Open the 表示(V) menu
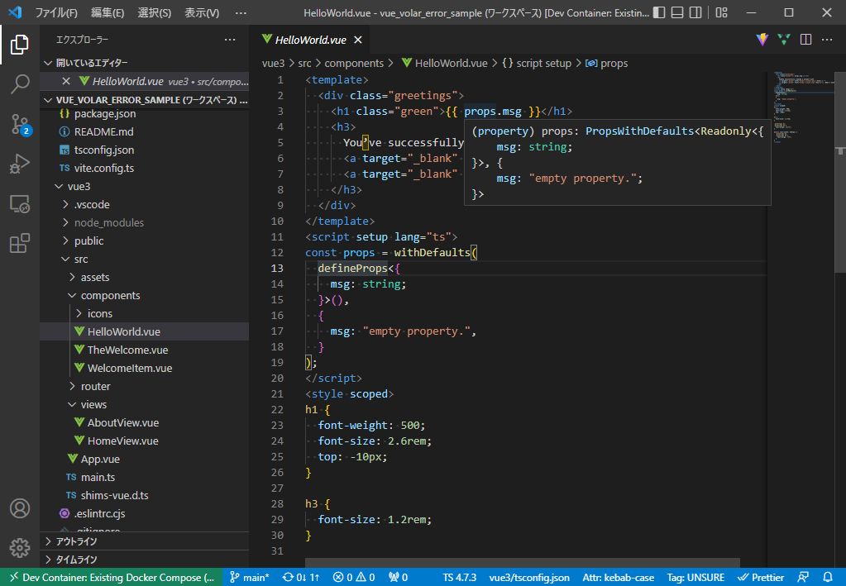 tap(202, 12)
